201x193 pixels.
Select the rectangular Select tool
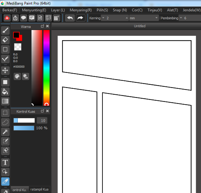(5, 113)
